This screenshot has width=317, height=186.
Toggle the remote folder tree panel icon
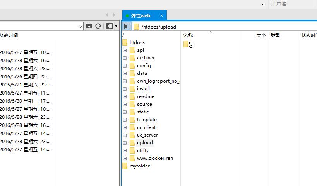click(127, 27)
